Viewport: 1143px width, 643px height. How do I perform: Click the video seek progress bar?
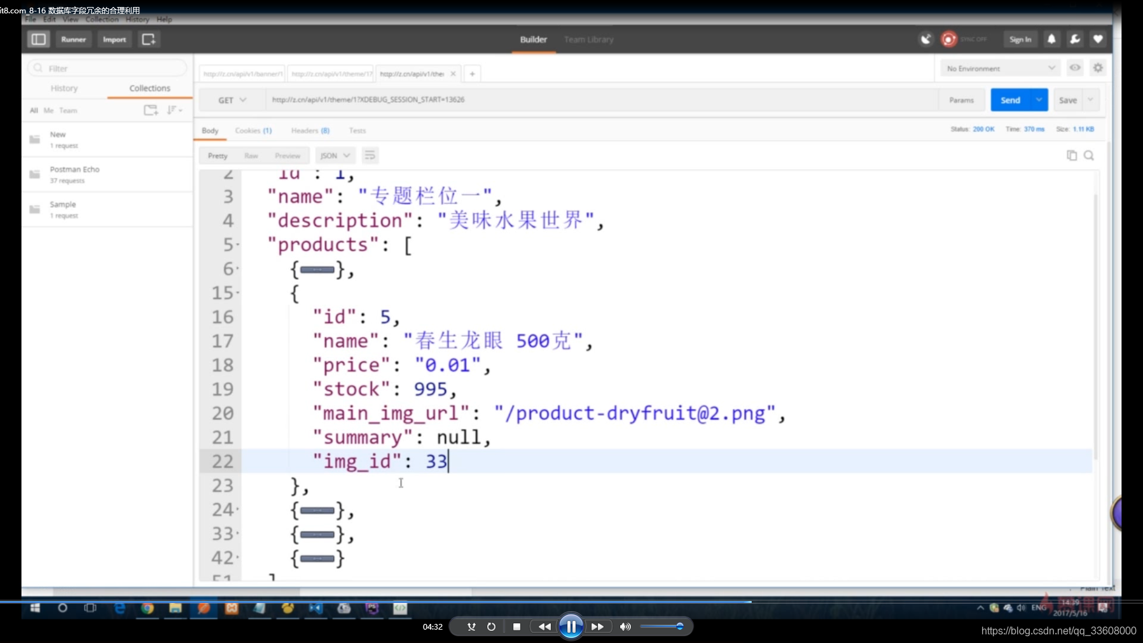(x=571, y=601)
